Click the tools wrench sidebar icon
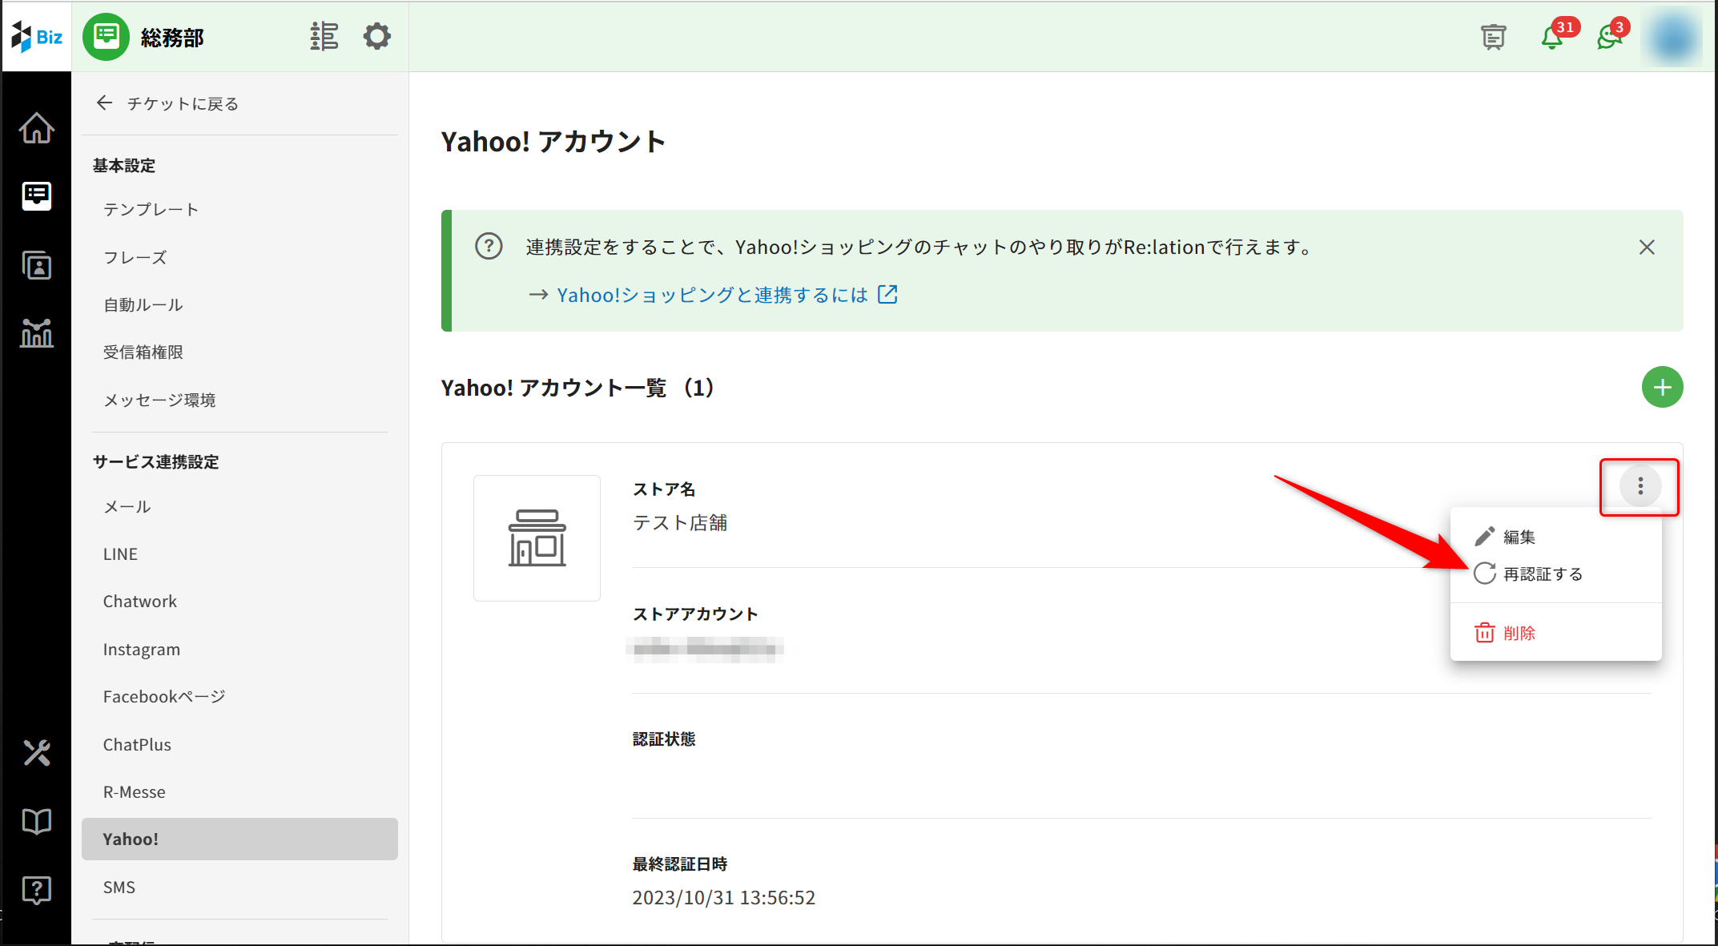Screen dimensions: 1718x946 point(36,753)
